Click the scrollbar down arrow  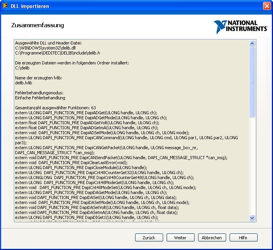click(252, 218)
